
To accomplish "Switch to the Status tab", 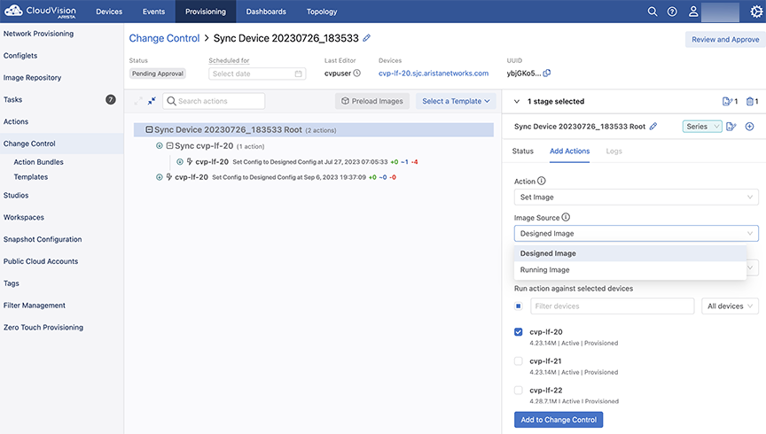I will [523, 151].
